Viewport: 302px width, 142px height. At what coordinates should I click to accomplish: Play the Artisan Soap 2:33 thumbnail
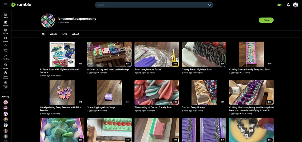pos(62,54)
